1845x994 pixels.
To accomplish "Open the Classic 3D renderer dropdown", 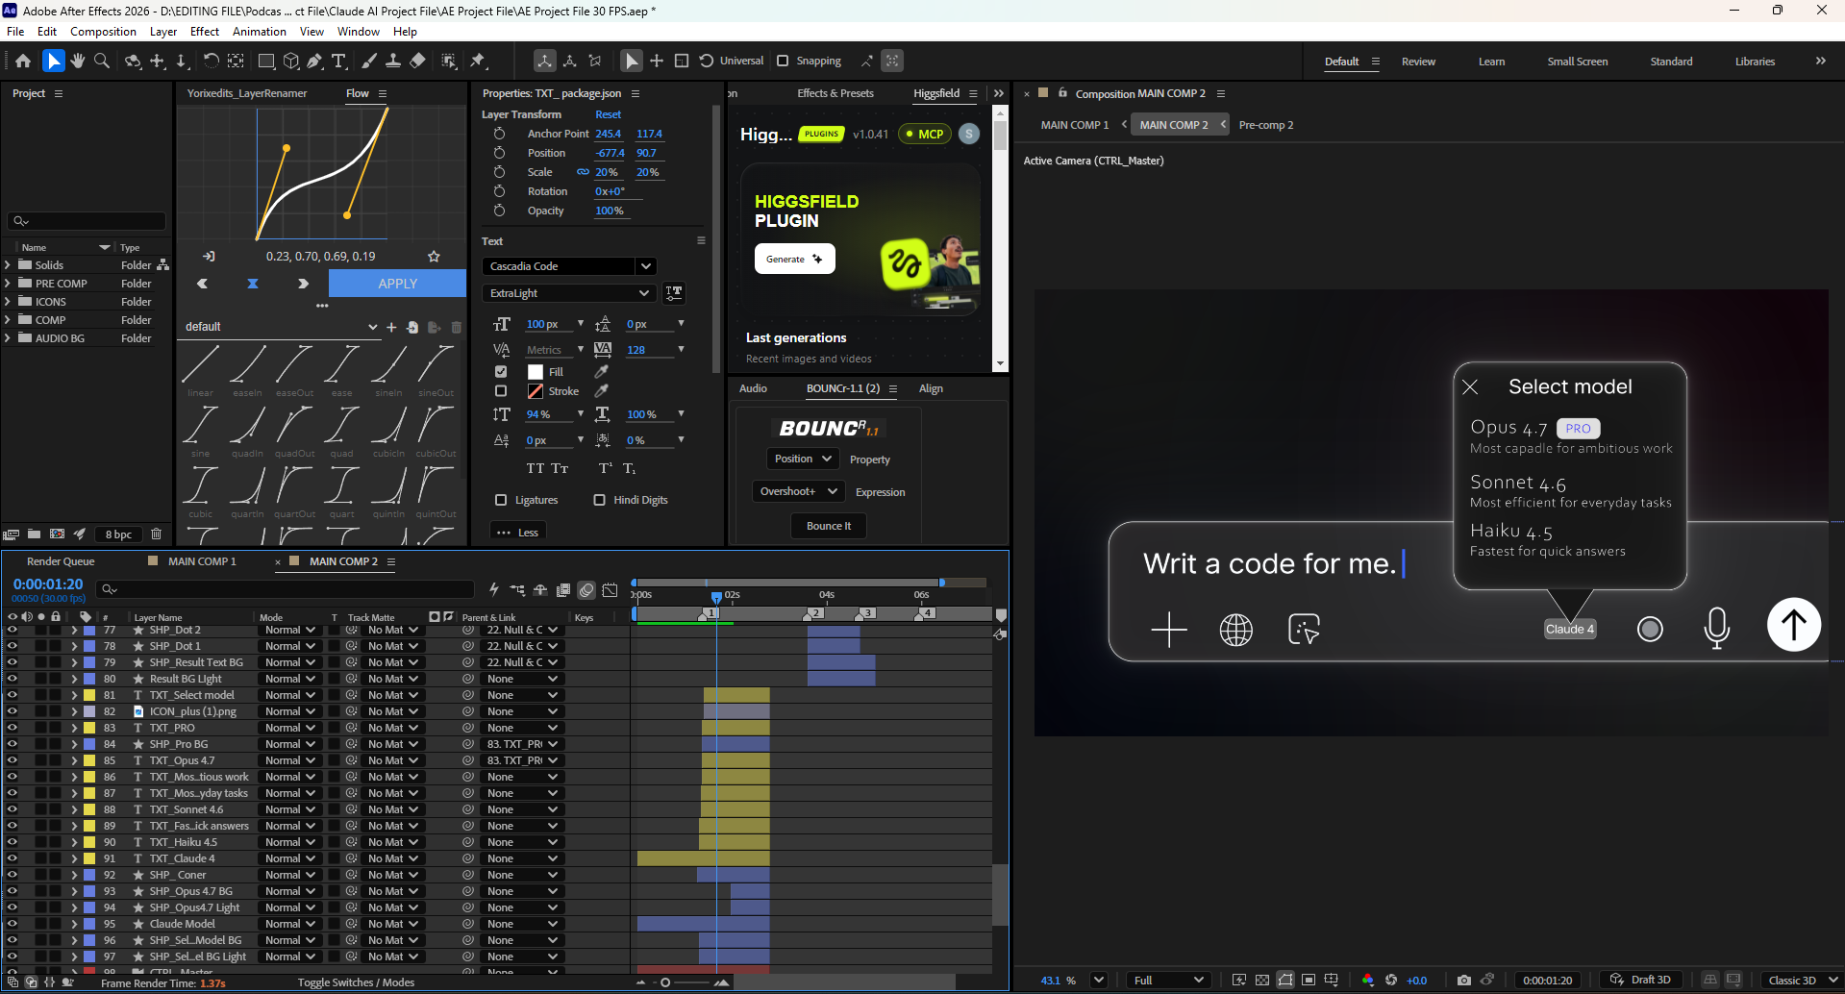I will pos(1801,981).
